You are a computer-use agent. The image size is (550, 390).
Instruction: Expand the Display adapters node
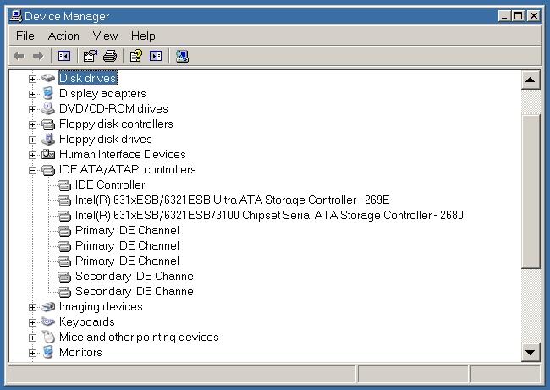32,94
